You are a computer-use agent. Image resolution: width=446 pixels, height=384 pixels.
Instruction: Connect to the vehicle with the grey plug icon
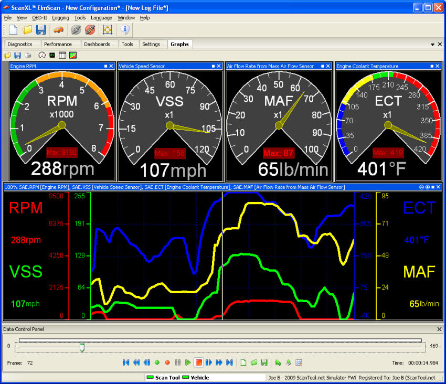(x=76, y=30)
